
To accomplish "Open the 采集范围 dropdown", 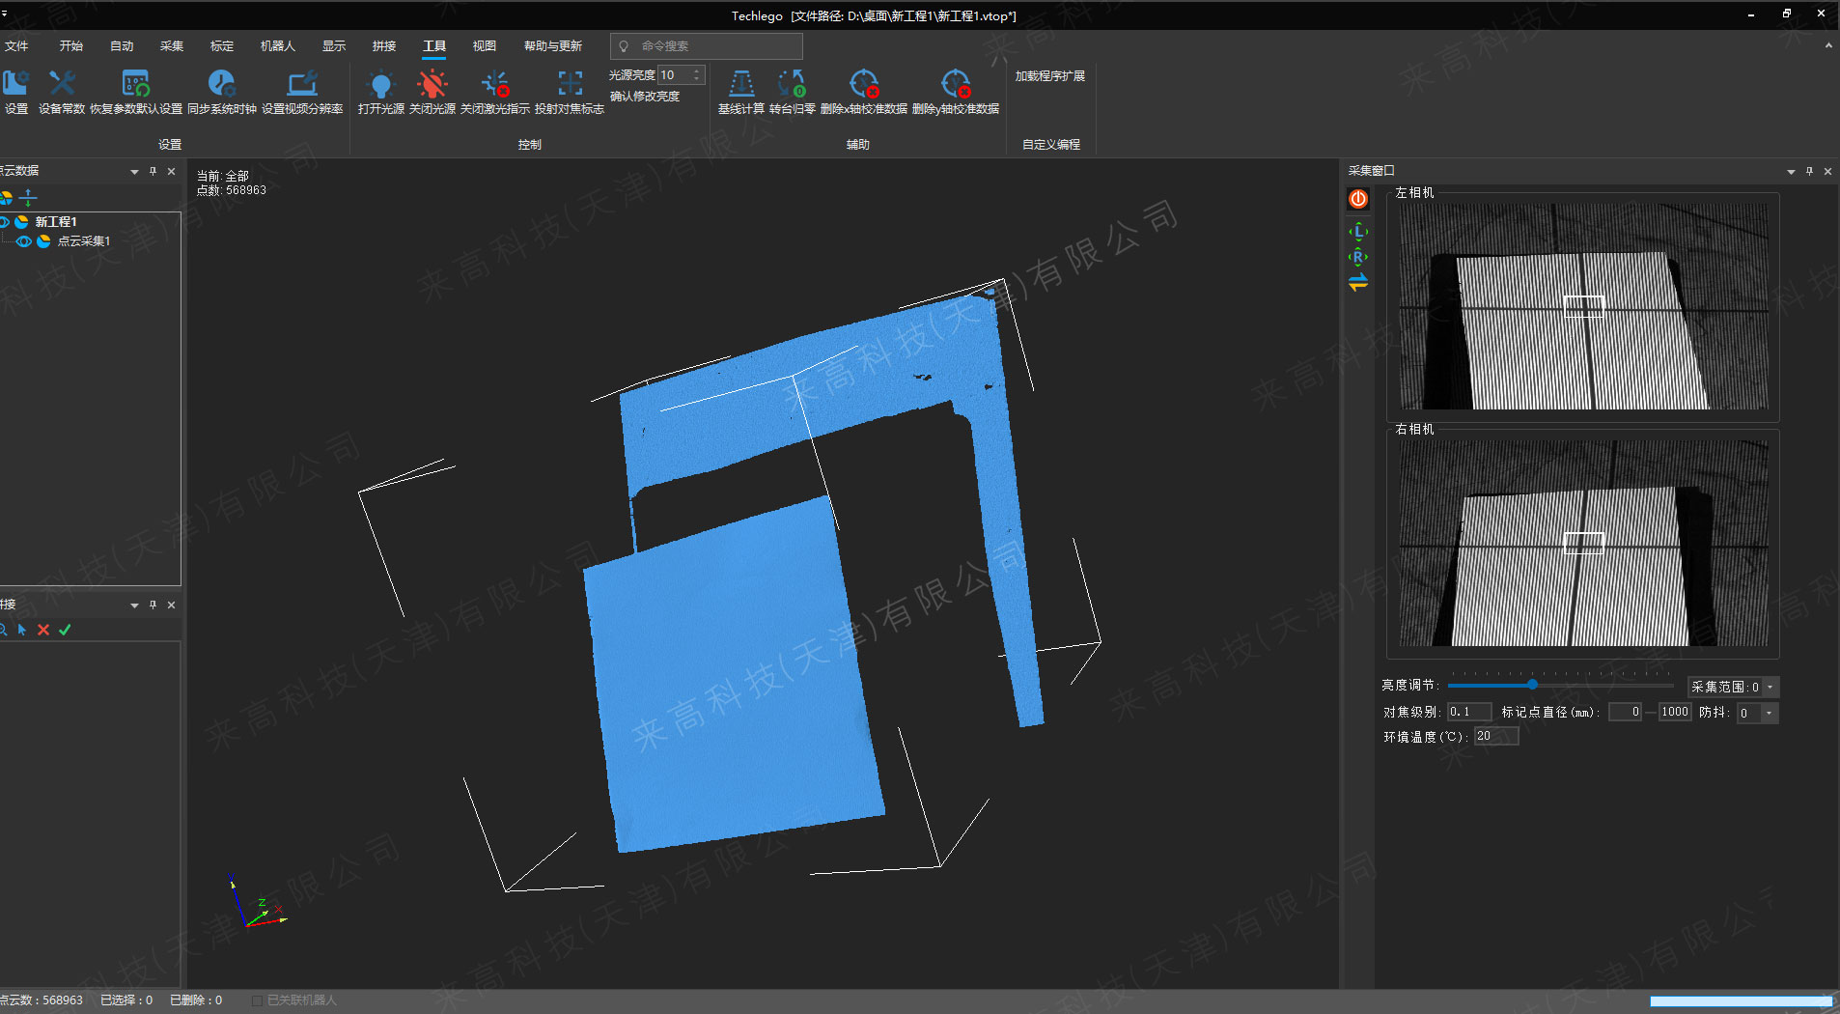I will 1770,688.
